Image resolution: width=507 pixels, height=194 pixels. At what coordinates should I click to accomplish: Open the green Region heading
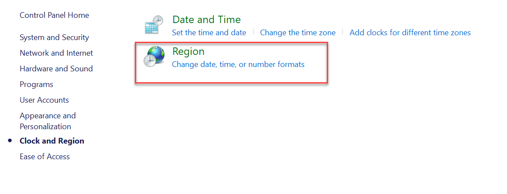tap(188, 52)
